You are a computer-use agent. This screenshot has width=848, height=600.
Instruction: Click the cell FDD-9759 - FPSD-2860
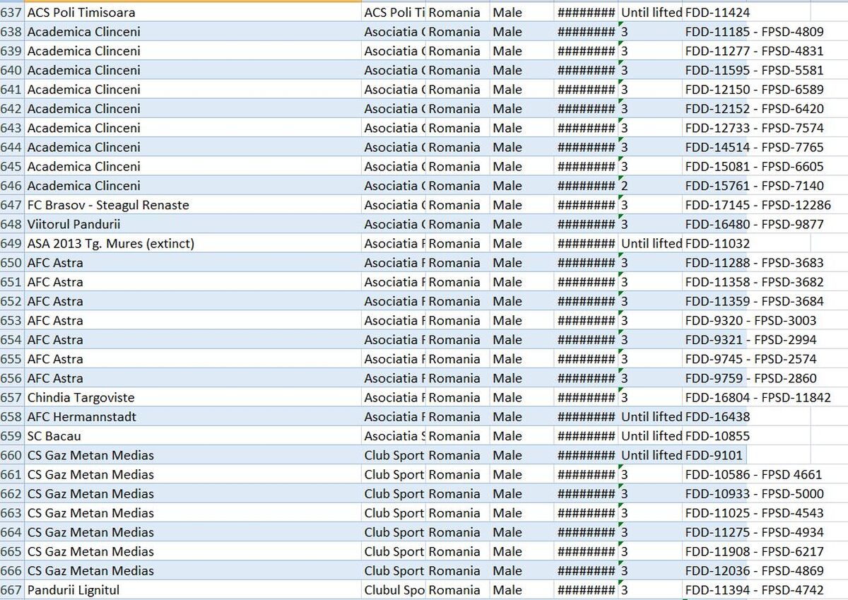750,378
